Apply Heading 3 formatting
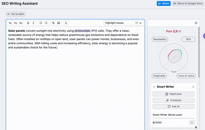205x130 pixels. pyautogui.click(x=21, y=23)
